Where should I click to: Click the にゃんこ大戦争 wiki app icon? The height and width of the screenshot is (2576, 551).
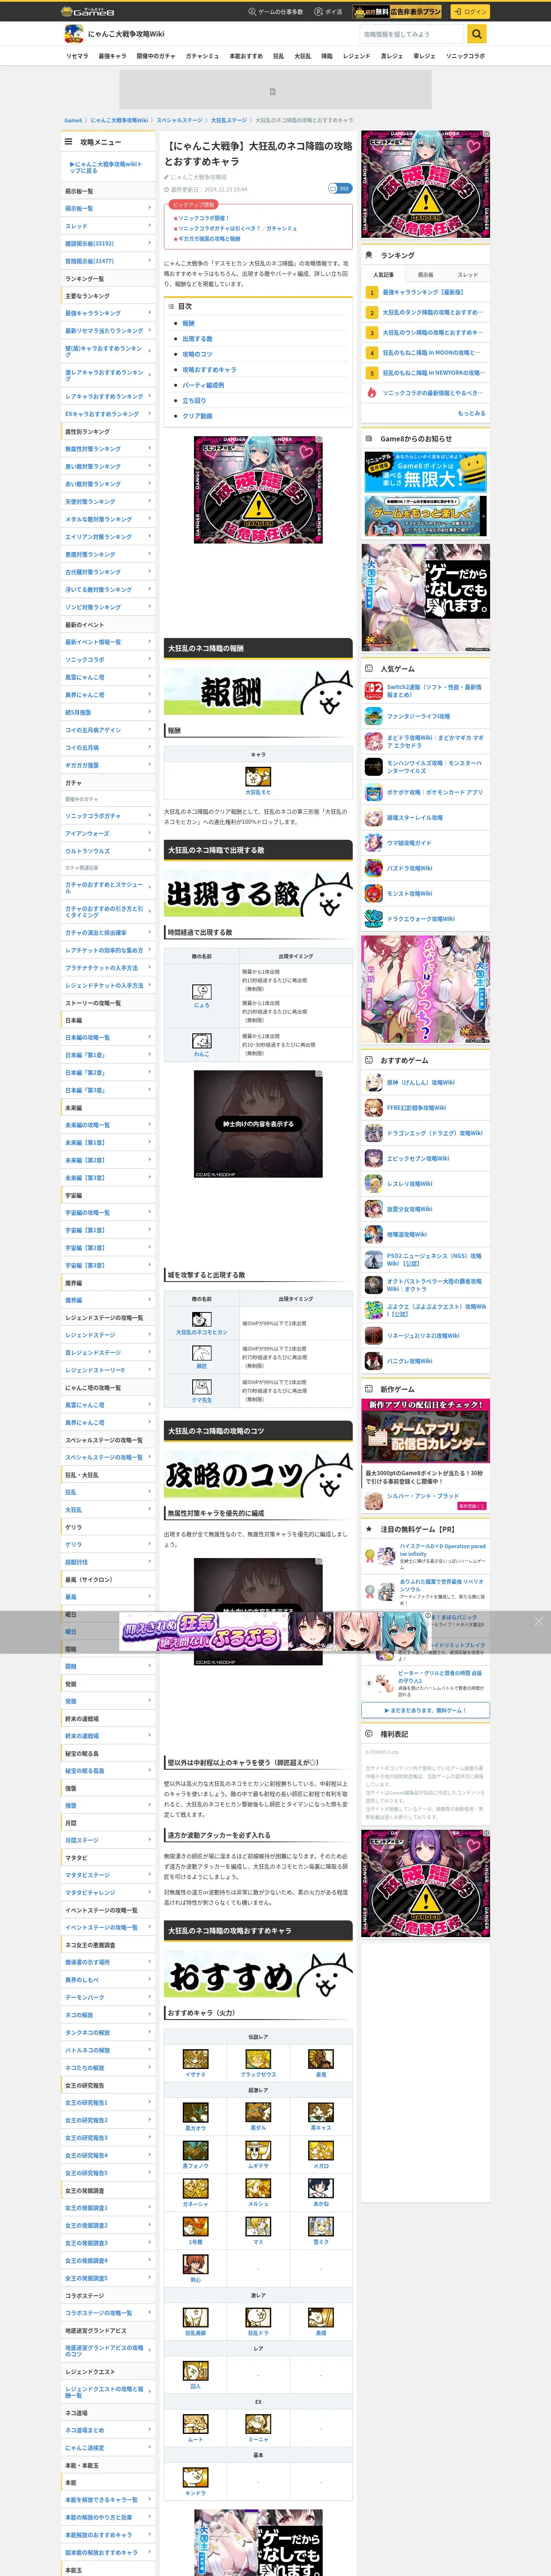[x=73, y=34]
